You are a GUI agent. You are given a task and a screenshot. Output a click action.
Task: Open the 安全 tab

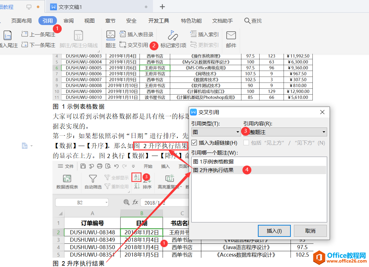pos(131,21)
